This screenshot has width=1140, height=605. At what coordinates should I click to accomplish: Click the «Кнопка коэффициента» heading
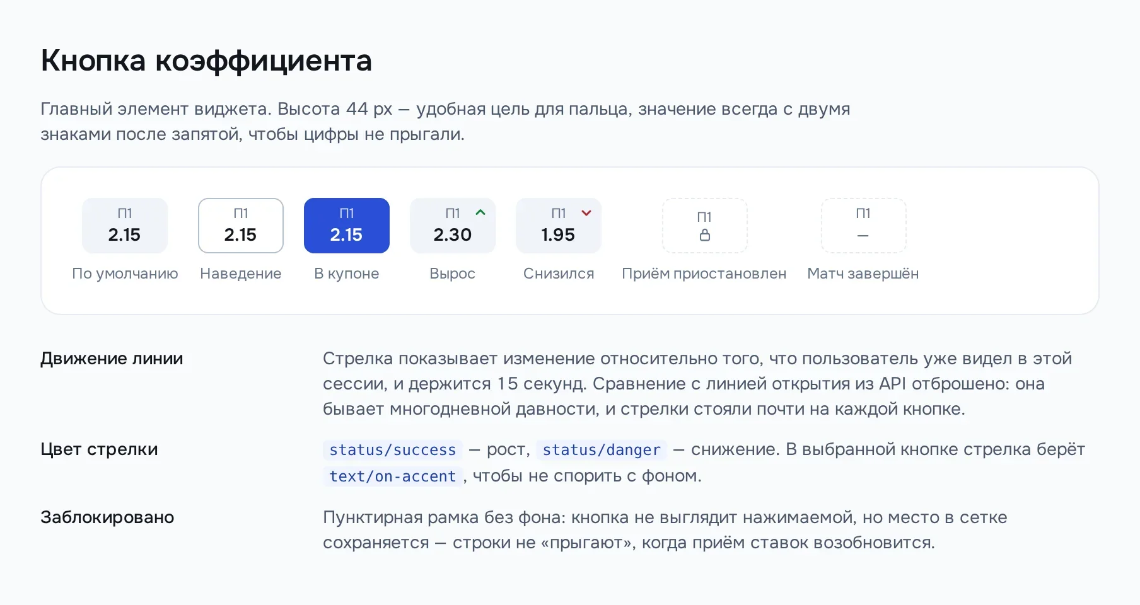click(206, 61)
